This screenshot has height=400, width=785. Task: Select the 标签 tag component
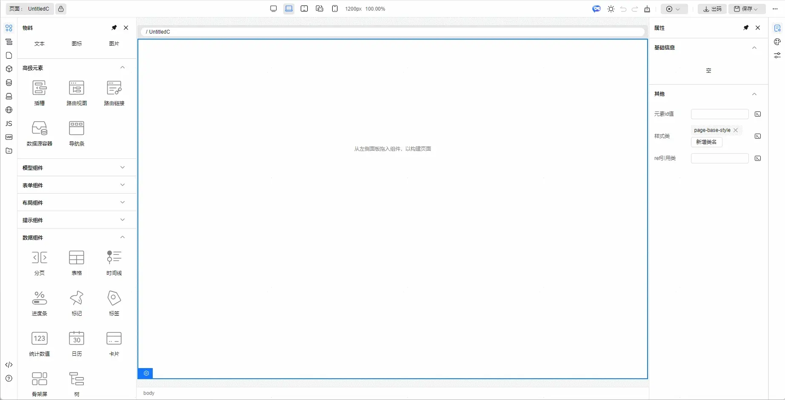[114, 303]
